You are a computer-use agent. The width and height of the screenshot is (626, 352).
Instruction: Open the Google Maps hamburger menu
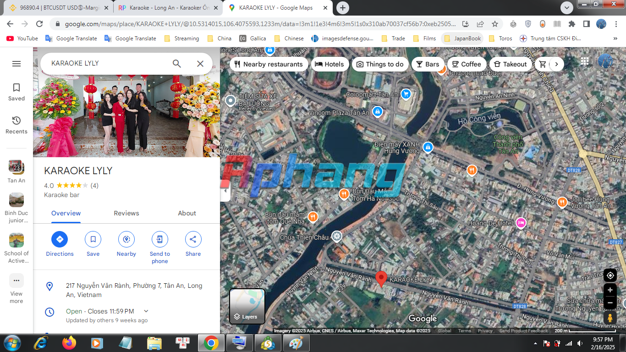[x=16, y=64]
